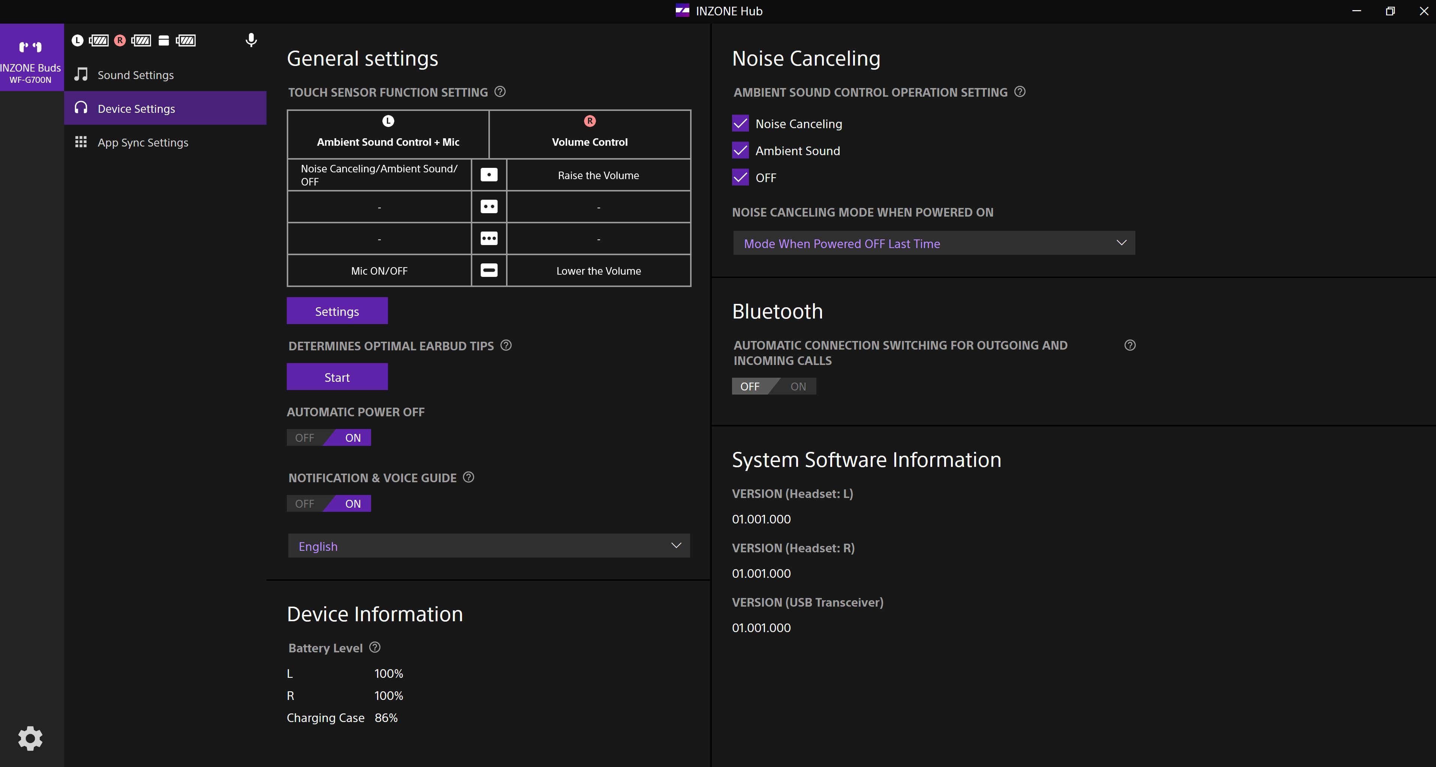The height and width of the screenshot is (767, 1436).
Task: Click the single-tap icon in touch sensor table
Action: coord(489,175)
